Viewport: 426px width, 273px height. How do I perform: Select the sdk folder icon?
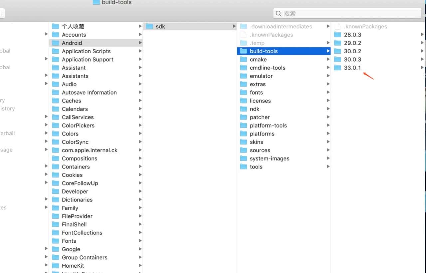coord(149,26)
